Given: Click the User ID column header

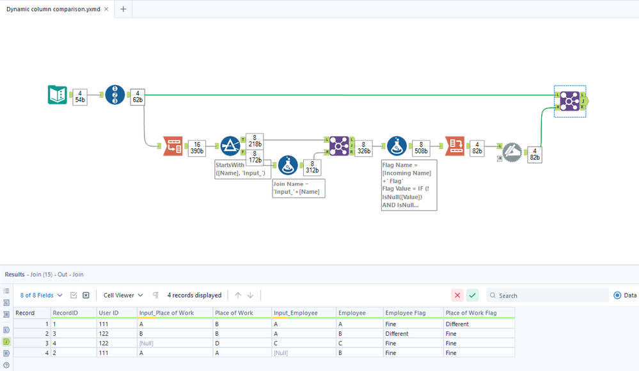Looking at the screenshot, I should click(116, 313).
